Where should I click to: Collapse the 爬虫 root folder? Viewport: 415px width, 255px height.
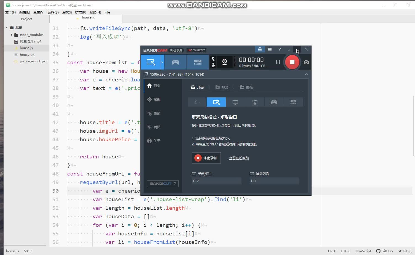click(x=7, y=27)
